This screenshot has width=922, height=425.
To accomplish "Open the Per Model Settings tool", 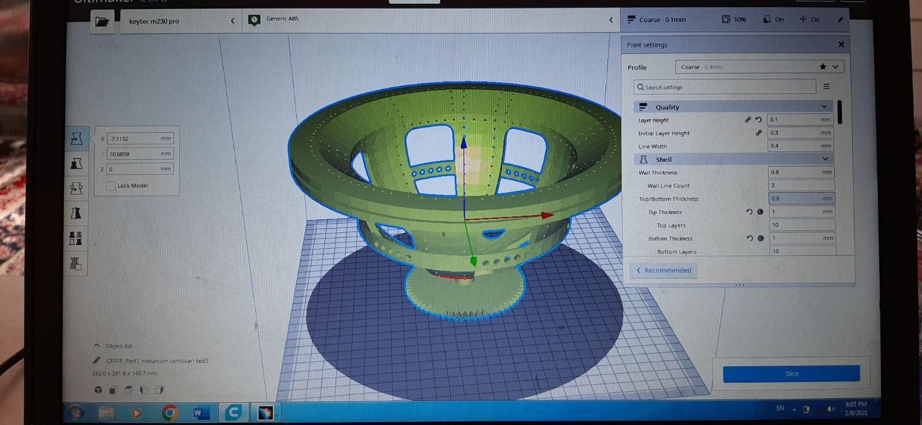I will pos(77,238).
